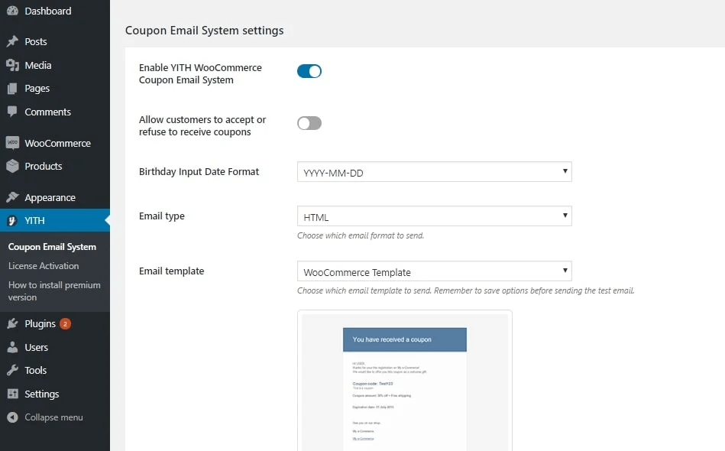Click the Media library icon

12,65
